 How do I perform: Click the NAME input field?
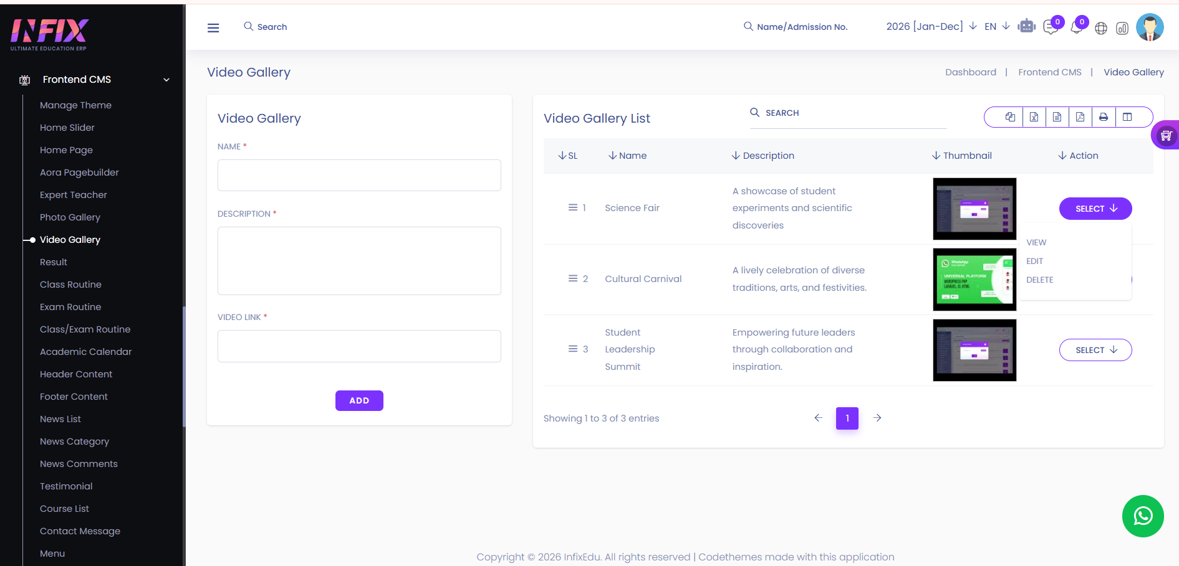click(x=359, y=175)
